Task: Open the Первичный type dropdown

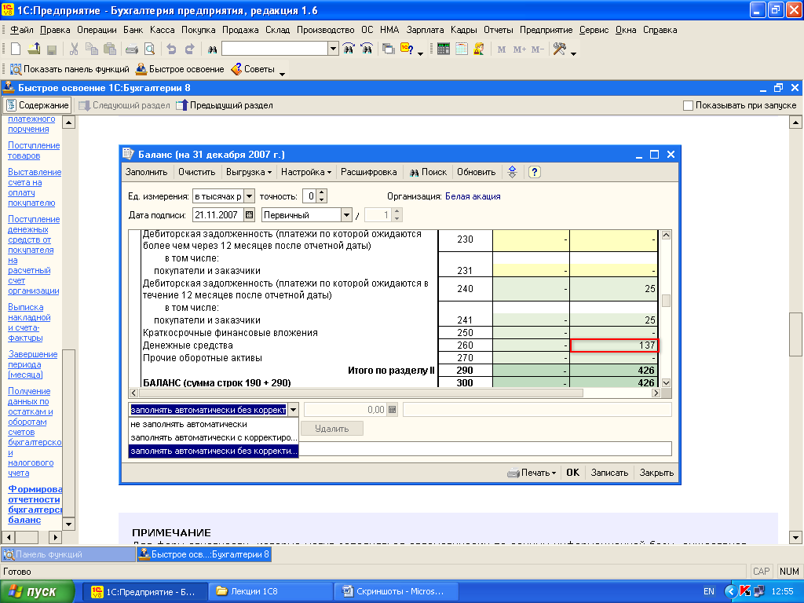Action: click(346, 215)
